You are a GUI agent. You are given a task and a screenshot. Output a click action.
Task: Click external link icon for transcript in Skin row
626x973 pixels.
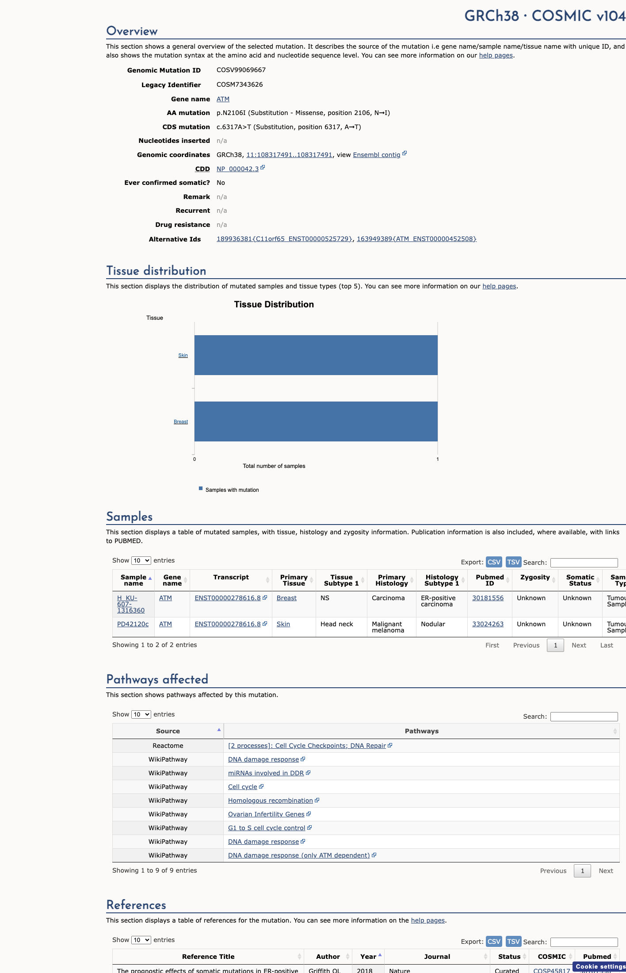tap(265, 624)
